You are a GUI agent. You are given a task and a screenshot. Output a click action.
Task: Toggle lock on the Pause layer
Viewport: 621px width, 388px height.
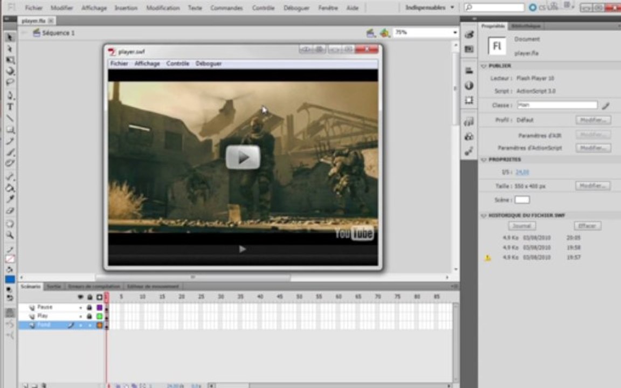pos(89,307)
